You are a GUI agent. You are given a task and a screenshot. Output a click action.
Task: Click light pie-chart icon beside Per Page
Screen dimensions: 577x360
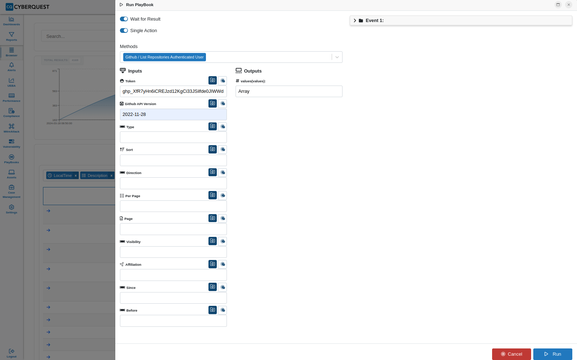223,195
